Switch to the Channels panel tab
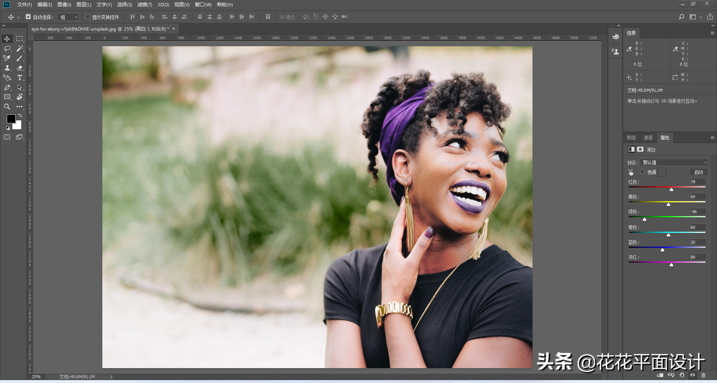Image resolution: width=717 pixels, height=383 pixels. click(648, 138)
